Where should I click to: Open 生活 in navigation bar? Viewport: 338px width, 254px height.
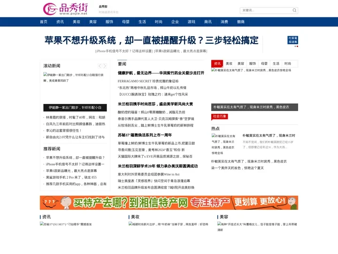click(142, 22)
